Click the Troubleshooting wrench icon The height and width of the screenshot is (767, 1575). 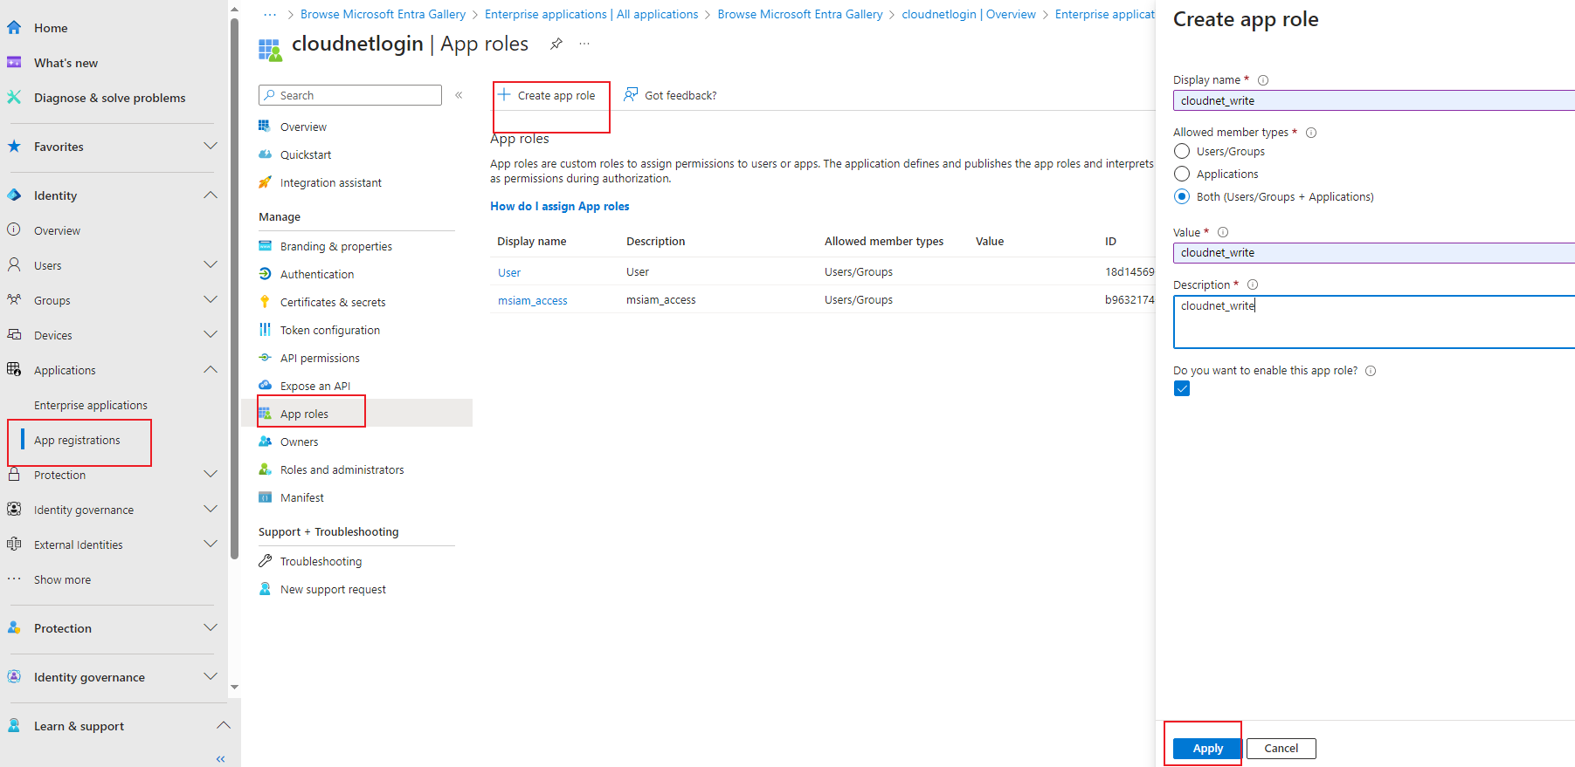pyautogui.click(x=265, y=561)
